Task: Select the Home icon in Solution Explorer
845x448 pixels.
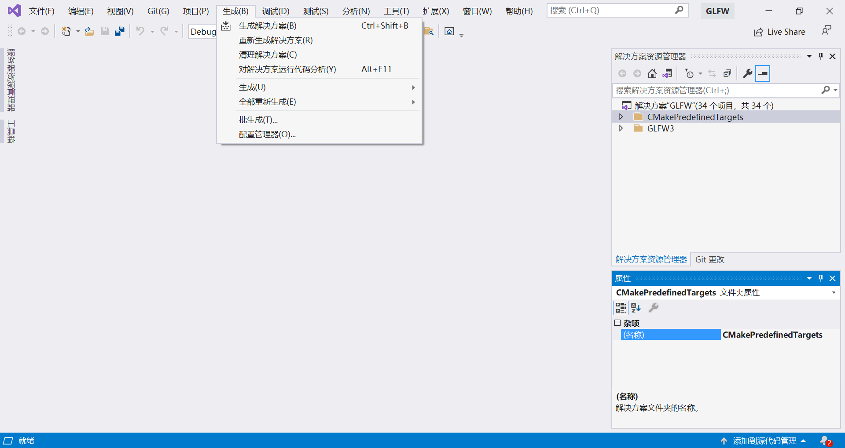Action: click(x=652, y=73)
